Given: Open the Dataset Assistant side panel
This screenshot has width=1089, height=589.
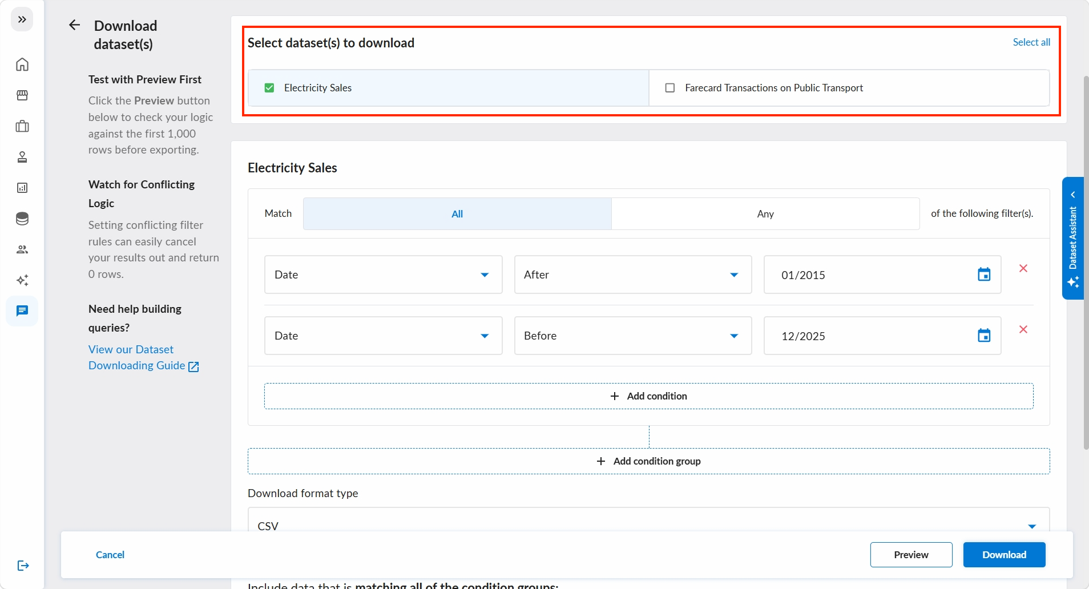Looking at the screenshot, I should (1073, 238).
